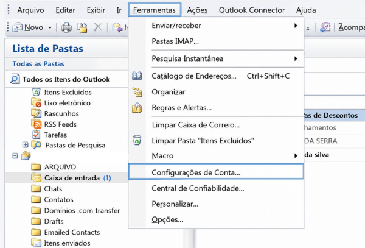Choose Catálogo de Endereços... from menu
Screen dimensions: 365x248
(x=216, y=76)
